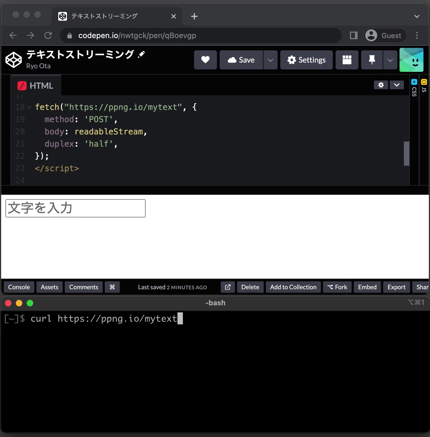Image resolution: width=430 pixels, height=437 pixels.
Task: Switch to CSS editor panel
Action: [414, 88]
